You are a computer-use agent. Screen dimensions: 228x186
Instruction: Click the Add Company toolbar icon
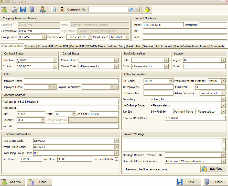tap(4, 9)
